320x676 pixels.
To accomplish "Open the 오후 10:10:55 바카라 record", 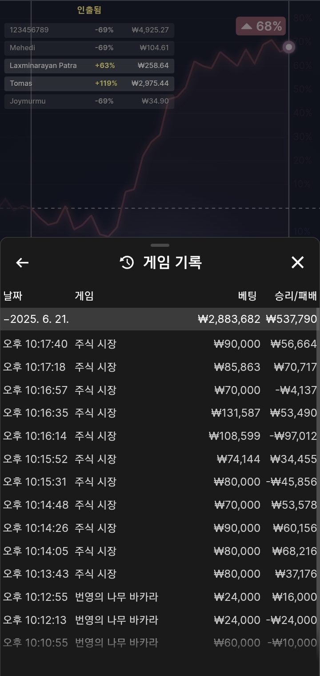I will coord(160,643).
